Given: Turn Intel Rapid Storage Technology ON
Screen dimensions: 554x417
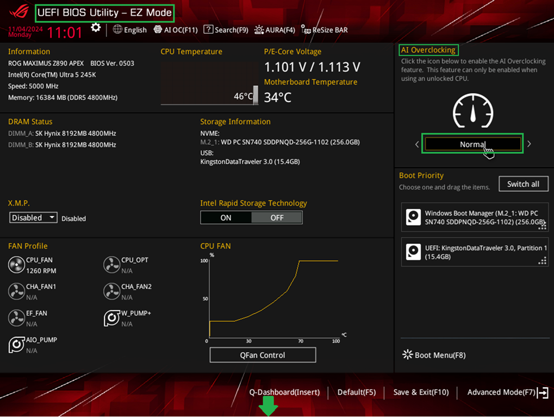Looking at the screenshot, I should (x=226, y=218).
